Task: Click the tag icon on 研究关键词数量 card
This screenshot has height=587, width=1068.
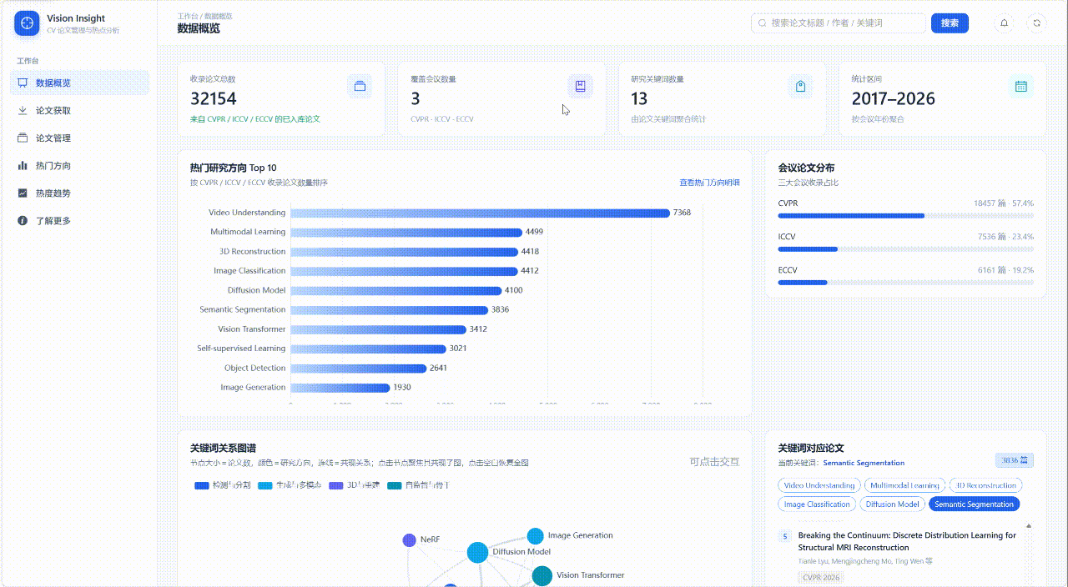Action: 800,86
